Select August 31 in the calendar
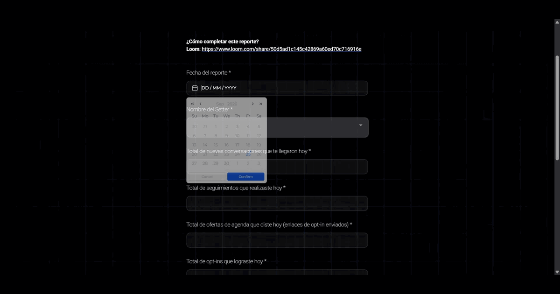This screenshot has width=560, height=294. (205, 126)
